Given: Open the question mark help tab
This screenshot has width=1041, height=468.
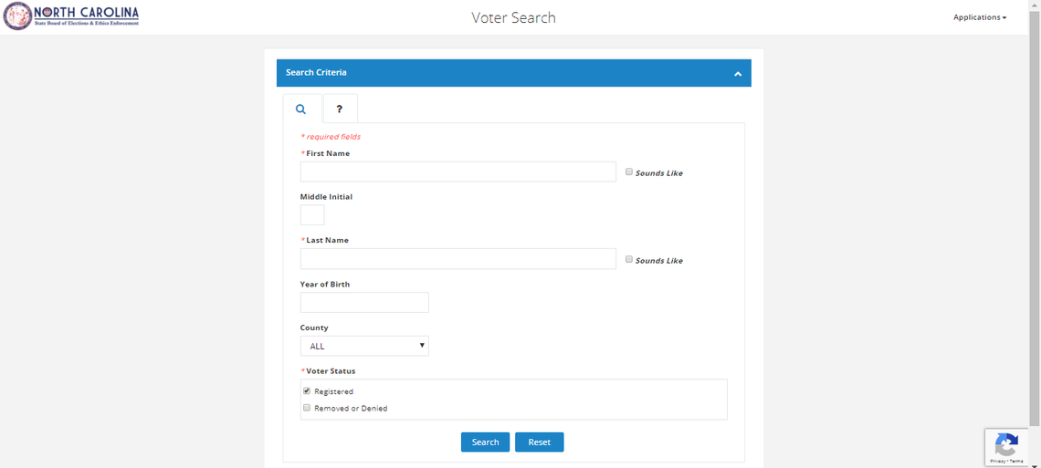Looking at the screenshot, I should (x=340, y=109).
